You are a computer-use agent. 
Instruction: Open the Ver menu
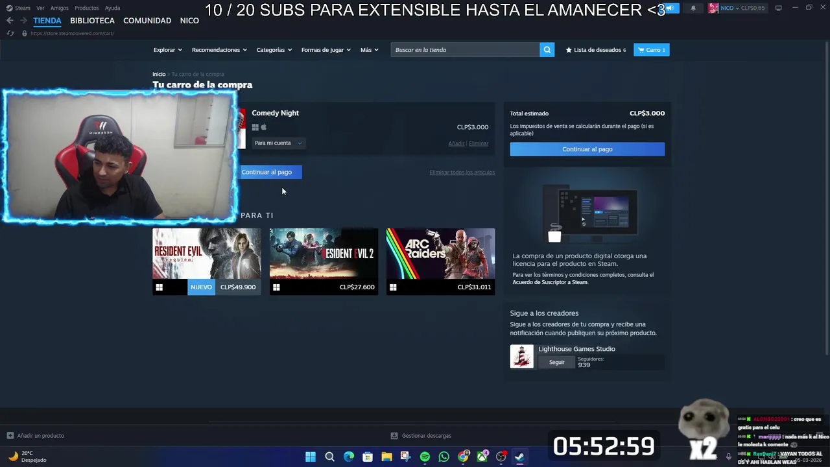pyautogui.click(x=40, y=8)
